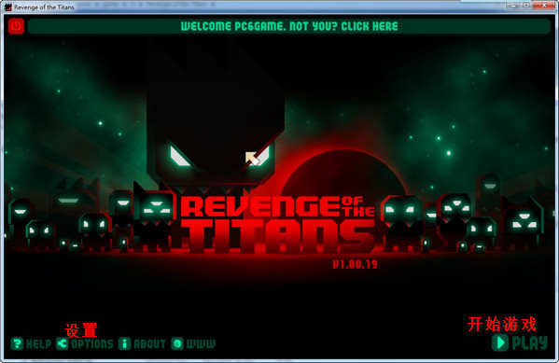Viewport: 559px width, 363px height.
Task: Minimize the game window
Action: [x=513, y=6]
